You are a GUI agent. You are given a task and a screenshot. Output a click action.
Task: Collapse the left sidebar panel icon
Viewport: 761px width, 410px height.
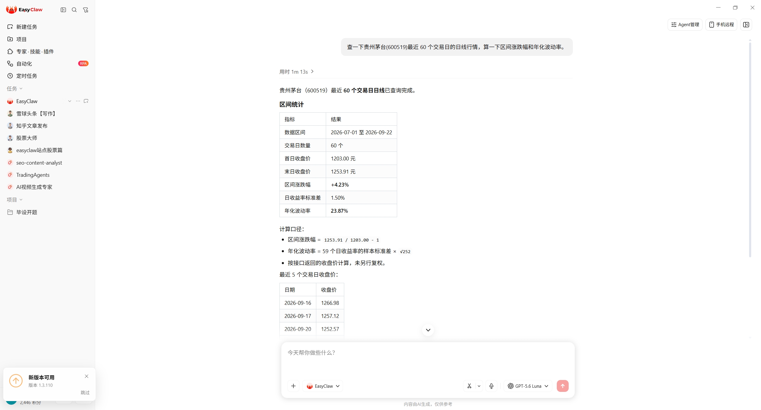(x=63, y=10)
